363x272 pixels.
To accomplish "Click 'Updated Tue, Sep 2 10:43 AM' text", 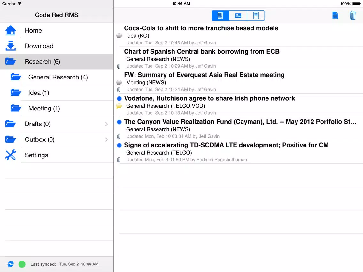I will point(157,43).
